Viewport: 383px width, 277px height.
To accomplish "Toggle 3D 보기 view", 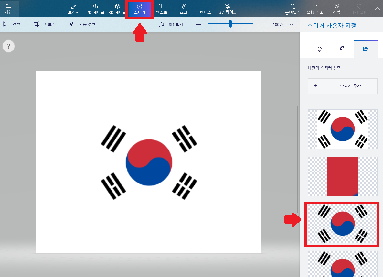I will 171,24.
